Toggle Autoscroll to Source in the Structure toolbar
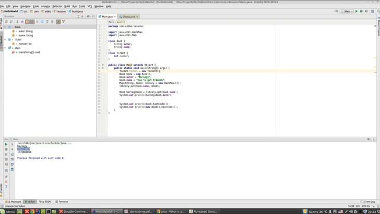This screenshot has width=380, height=214. click(x=58, y=22)
